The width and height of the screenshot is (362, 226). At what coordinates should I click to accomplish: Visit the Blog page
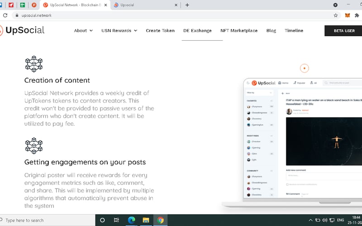click(x=271, y=31)
